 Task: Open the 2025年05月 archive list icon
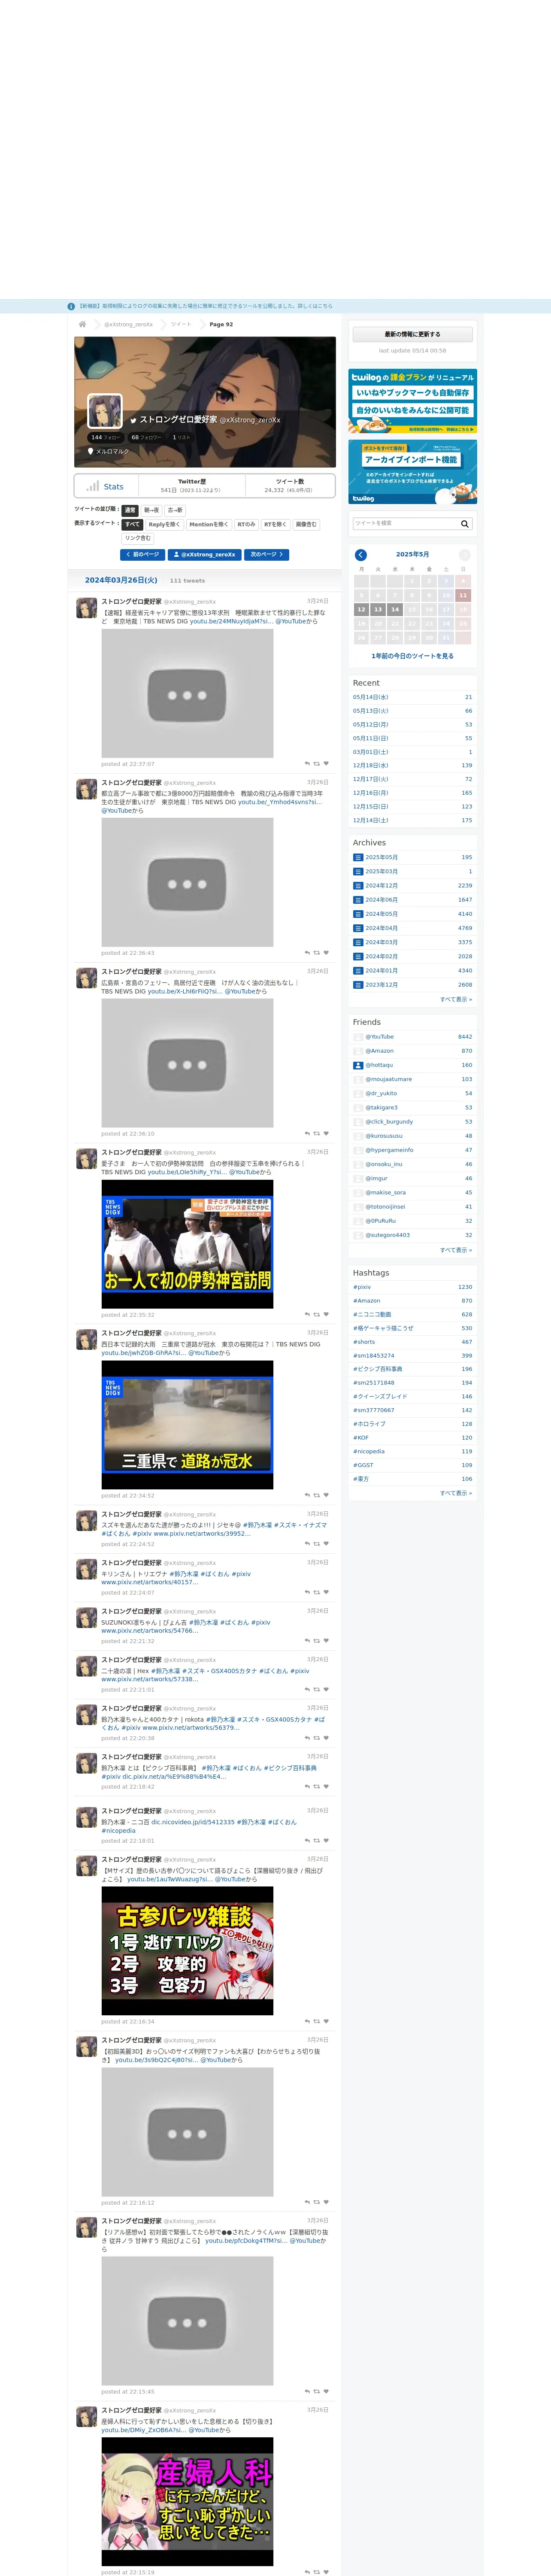[358, 857]
